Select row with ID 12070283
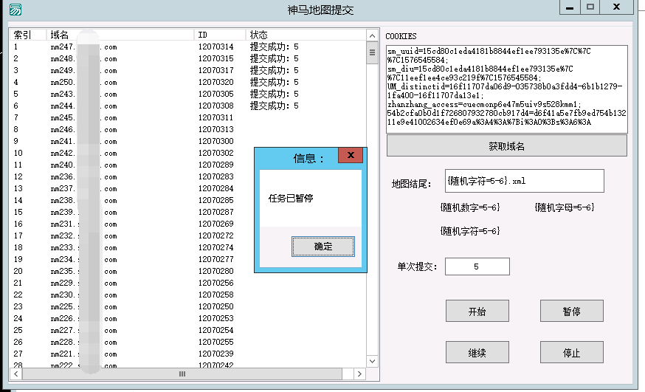645x392 pixels. tap(187, 176)
